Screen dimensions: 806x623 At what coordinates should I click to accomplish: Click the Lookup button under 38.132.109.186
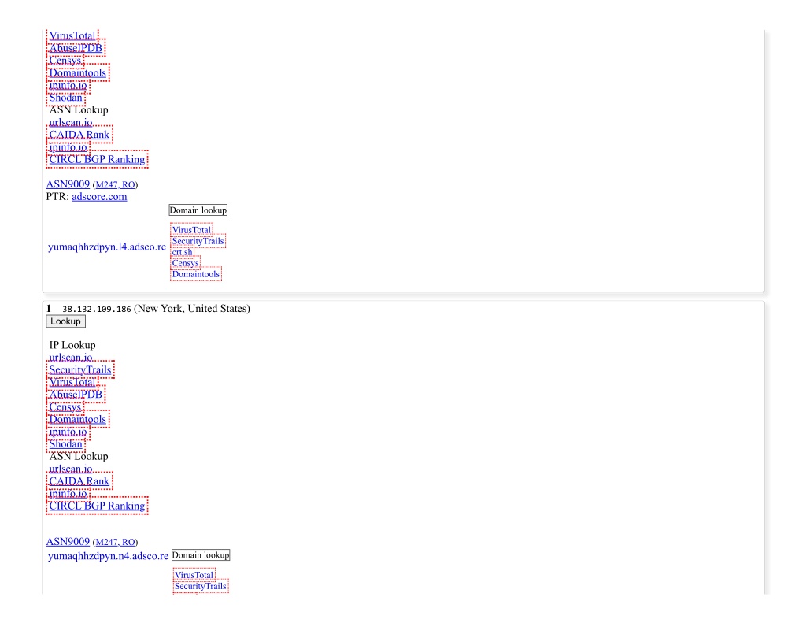pyautogui.click(x=65, y=321)
